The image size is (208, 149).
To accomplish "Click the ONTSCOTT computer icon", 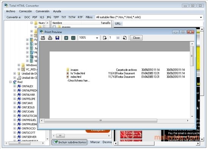I will click(19, 133).
